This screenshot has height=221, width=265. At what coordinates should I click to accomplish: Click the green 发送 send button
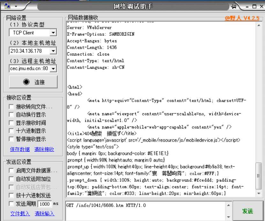coord(248,211)
